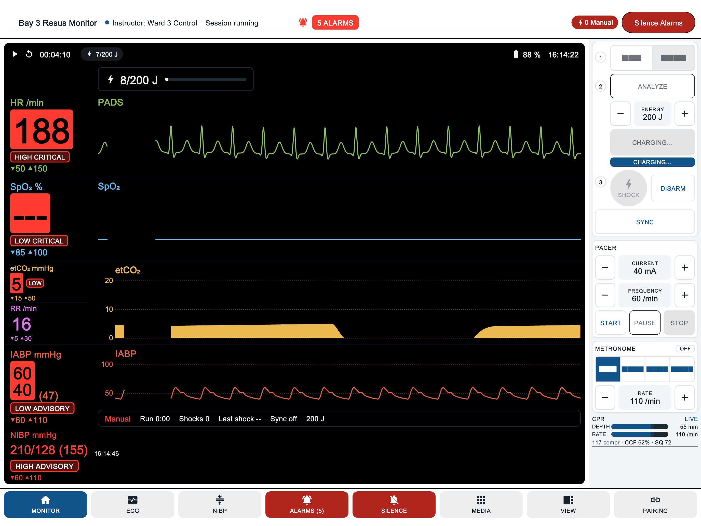The width and height of the screenshot is (701, 526).
Task: Increase metronome rate with the plus button
Action: coord(684,397)
